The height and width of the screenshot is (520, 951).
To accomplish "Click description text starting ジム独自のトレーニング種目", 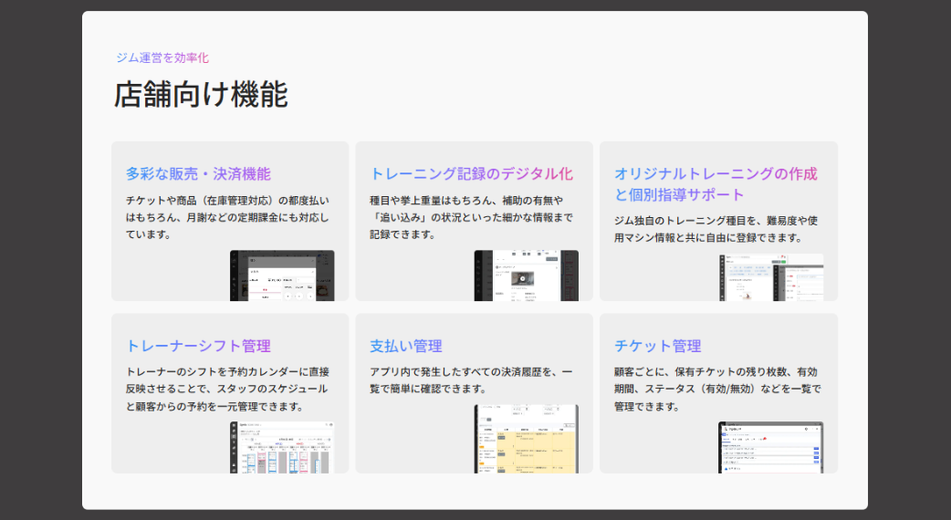I will (716, 229).
